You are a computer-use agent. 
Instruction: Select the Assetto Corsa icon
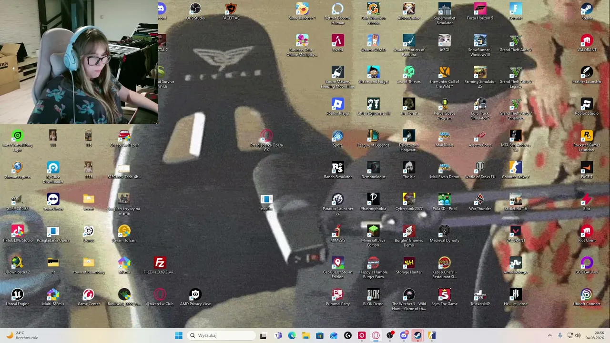[x=480, y=138]
